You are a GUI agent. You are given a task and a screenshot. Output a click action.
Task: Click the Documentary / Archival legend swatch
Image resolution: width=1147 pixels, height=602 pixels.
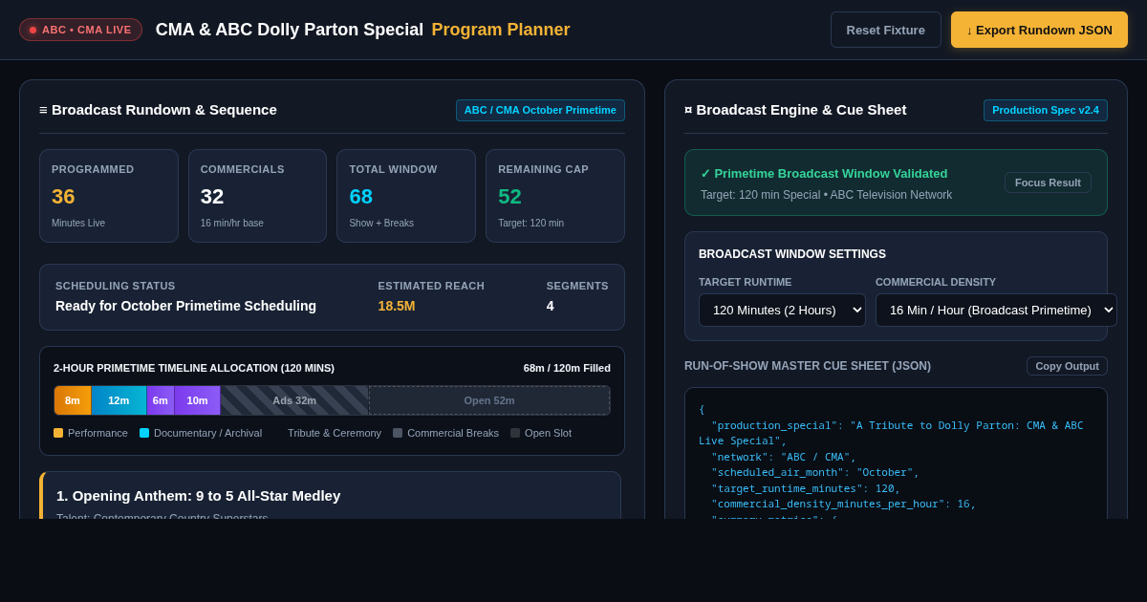pyautogui.click(x=144, y=433)
